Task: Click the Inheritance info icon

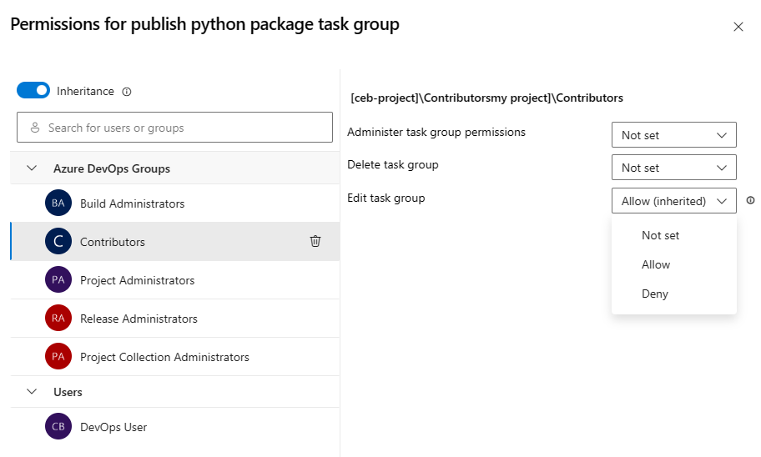Action: (x=127, y=92)
